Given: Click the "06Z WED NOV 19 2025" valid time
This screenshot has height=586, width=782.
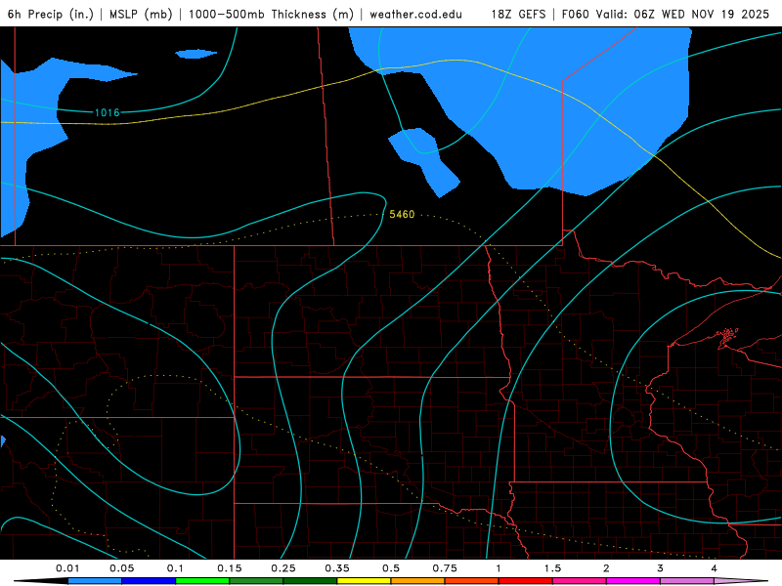Looking at the screenshot, I should pyautogui.click(x=701, y=14).
